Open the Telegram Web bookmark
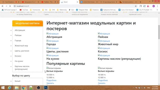The width and height of the screenshot is (160, 90). click(82, 10)
